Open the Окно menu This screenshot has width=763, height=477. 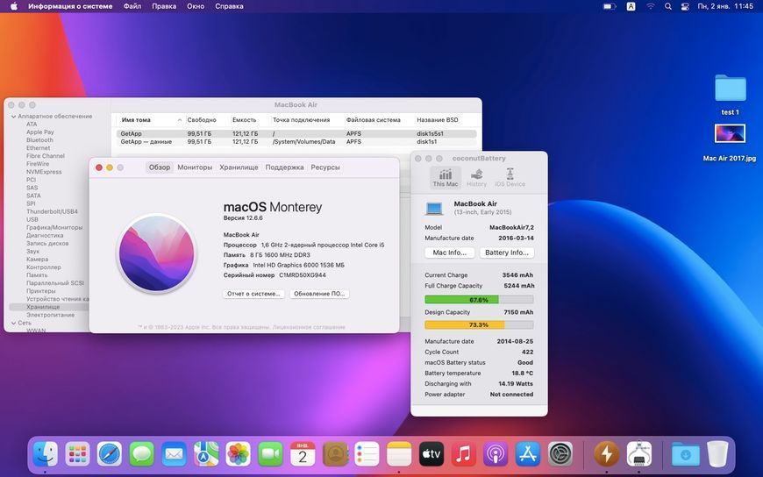click(196, 6)
